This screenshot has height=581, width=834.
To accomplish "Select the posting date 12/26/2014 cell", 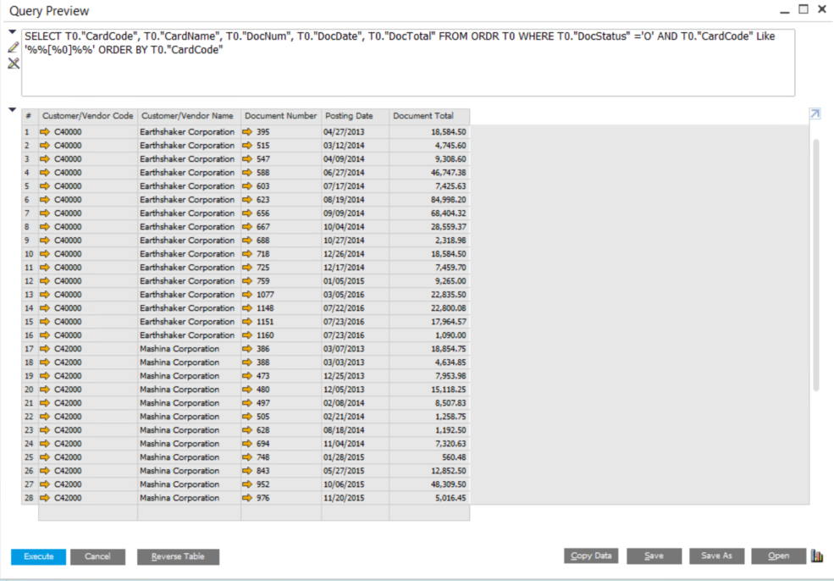I will pyautogui.click(x=355, y=254).
